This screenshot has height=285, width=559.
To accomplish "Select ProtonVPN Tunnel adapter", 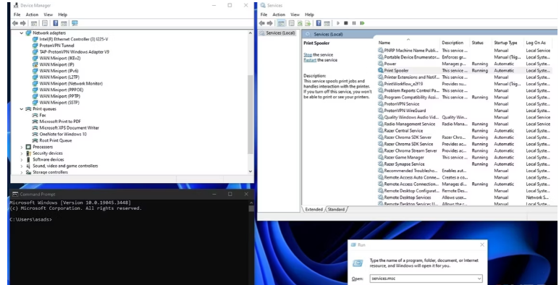I will (54, 46).
